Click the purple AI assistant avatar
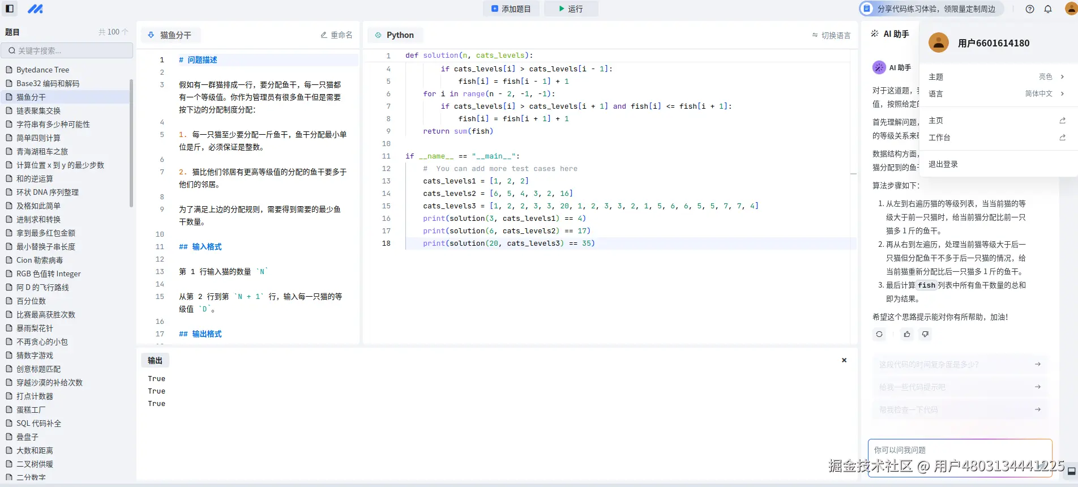 879,67
